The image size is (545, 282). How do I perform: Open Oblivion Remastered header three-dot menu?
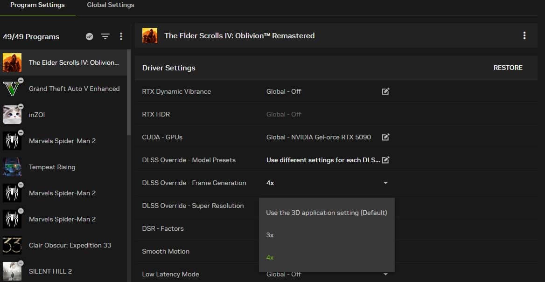[x=524, y=35]
